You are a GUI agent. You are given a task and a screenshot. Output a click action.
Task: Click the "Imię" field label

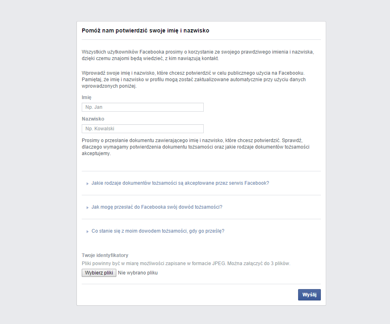coord(87,97)
